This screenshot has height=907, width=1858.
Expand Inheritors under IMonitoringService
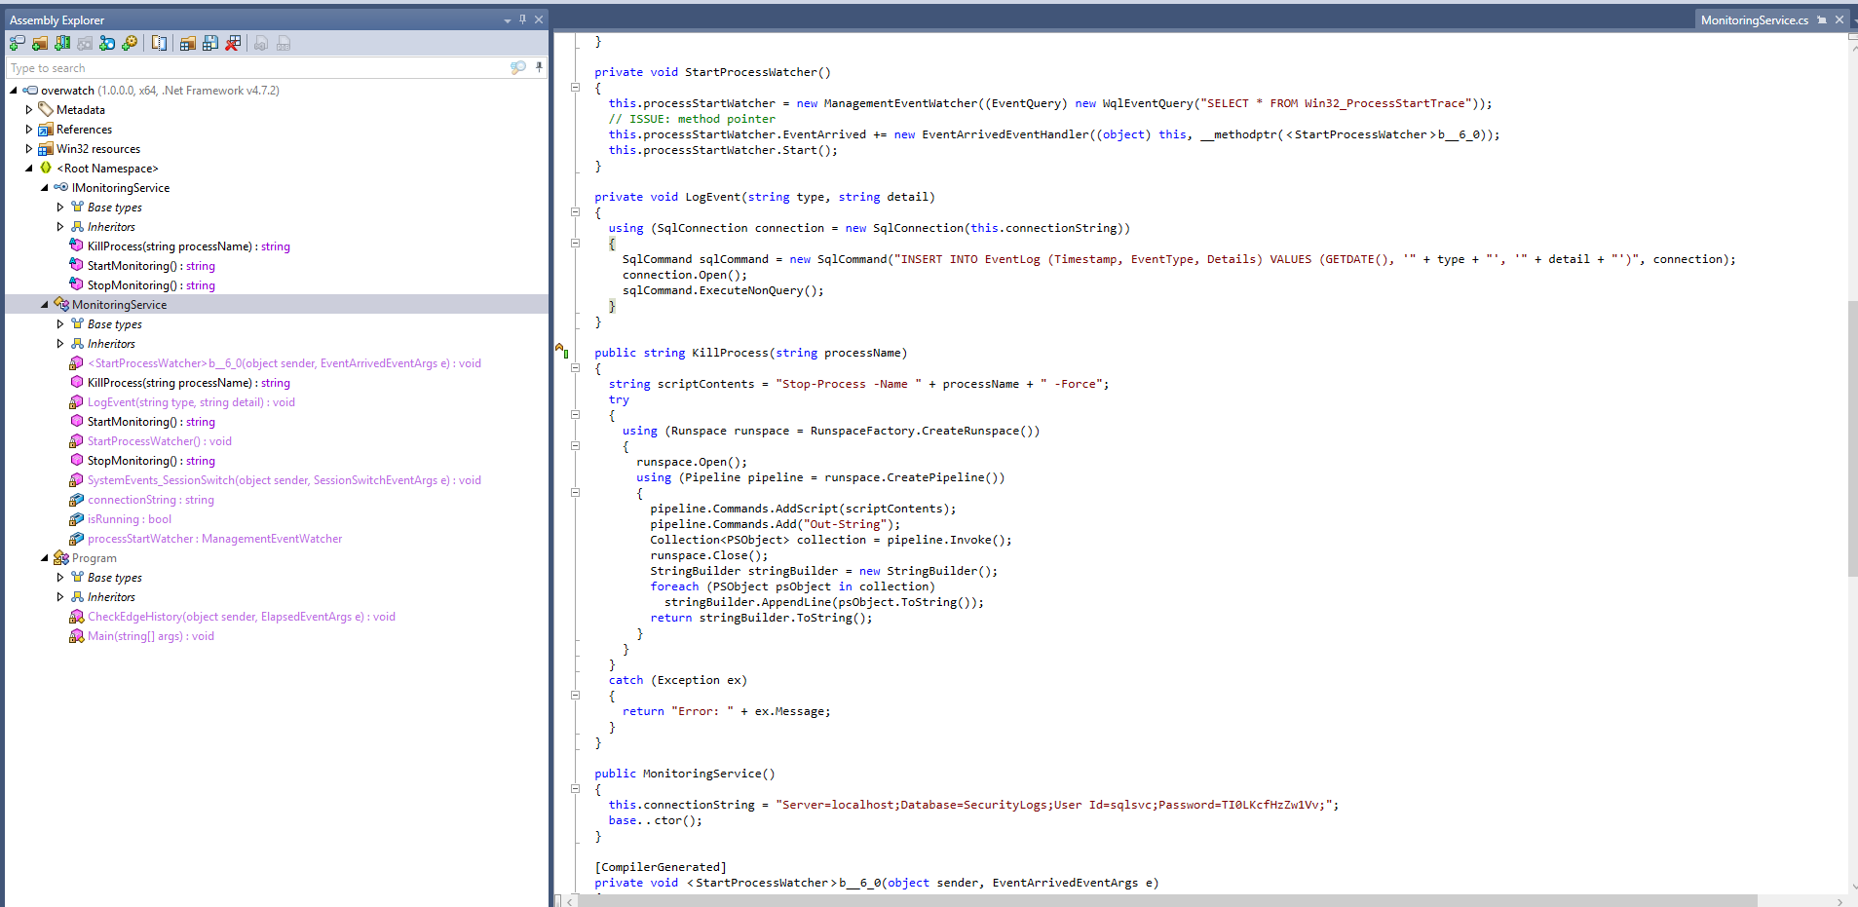pyautogui.click(x=60, y=226)
